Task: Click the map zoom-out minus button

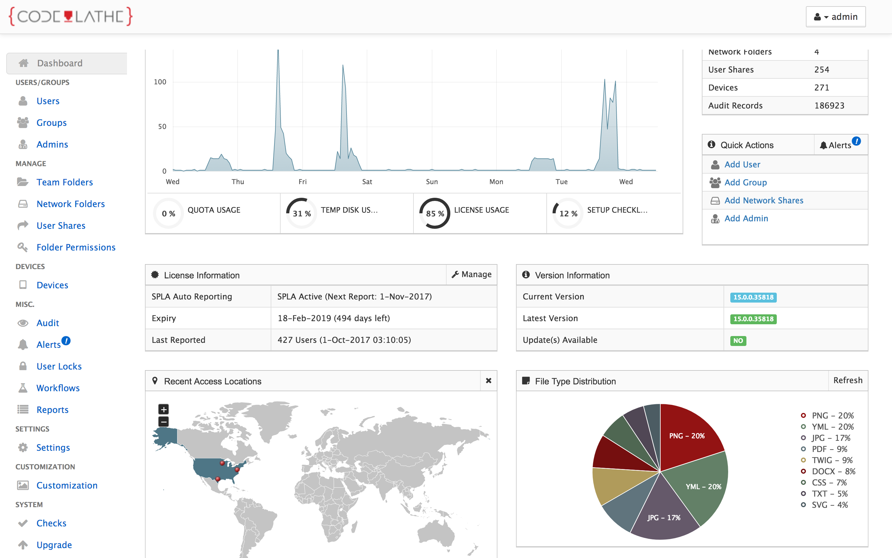Action: point(164,422)
